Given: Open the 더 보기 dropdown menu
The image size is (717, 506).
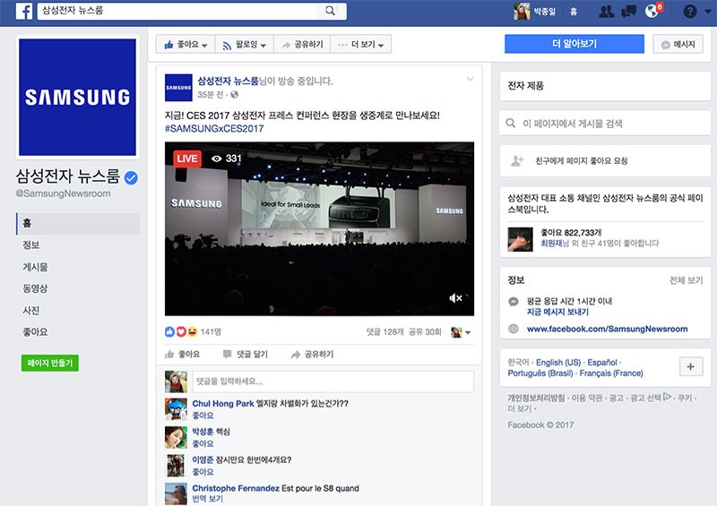Looking at the screenshot, I should pyautogui.click(x=361, y=45).
